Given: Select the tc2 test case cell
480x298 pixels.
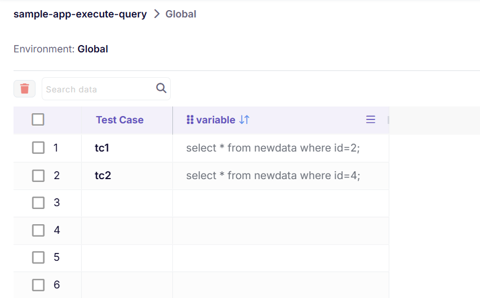Looking at the screenshot, I should 127,176.
